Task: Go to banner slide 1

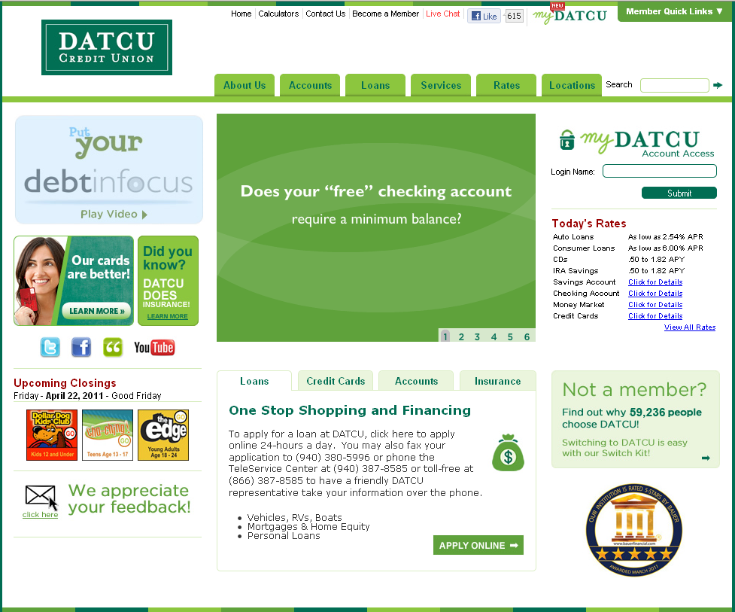Action: pyautogui.click(x=445, y=336)
